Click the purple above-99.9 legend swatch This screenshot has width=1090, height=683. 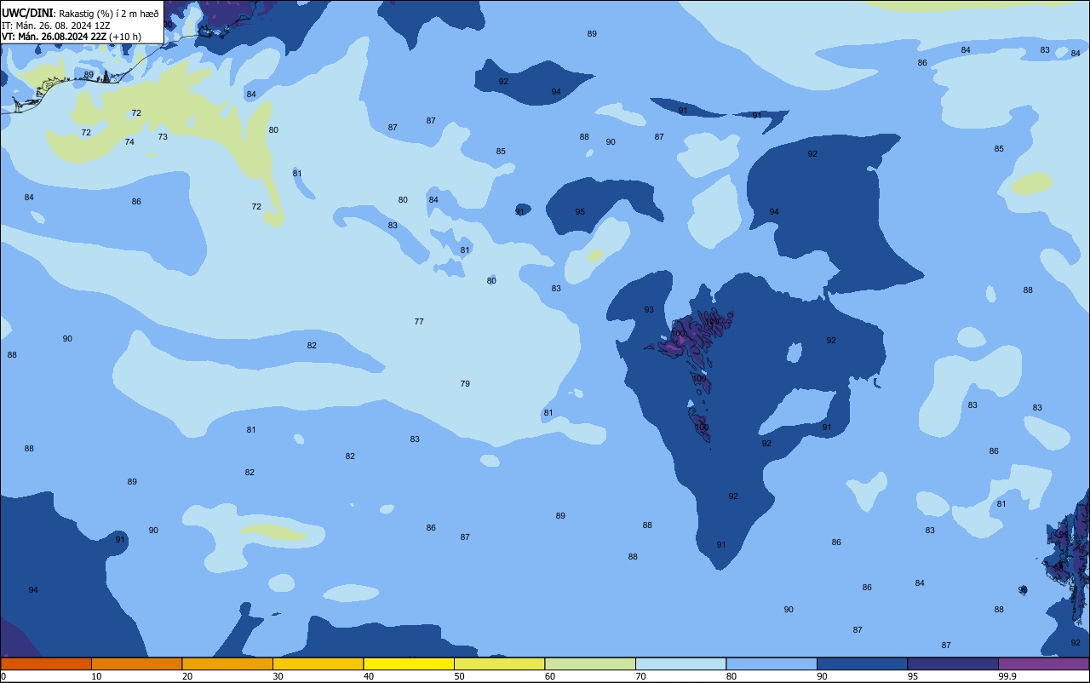pos(1044,663)
